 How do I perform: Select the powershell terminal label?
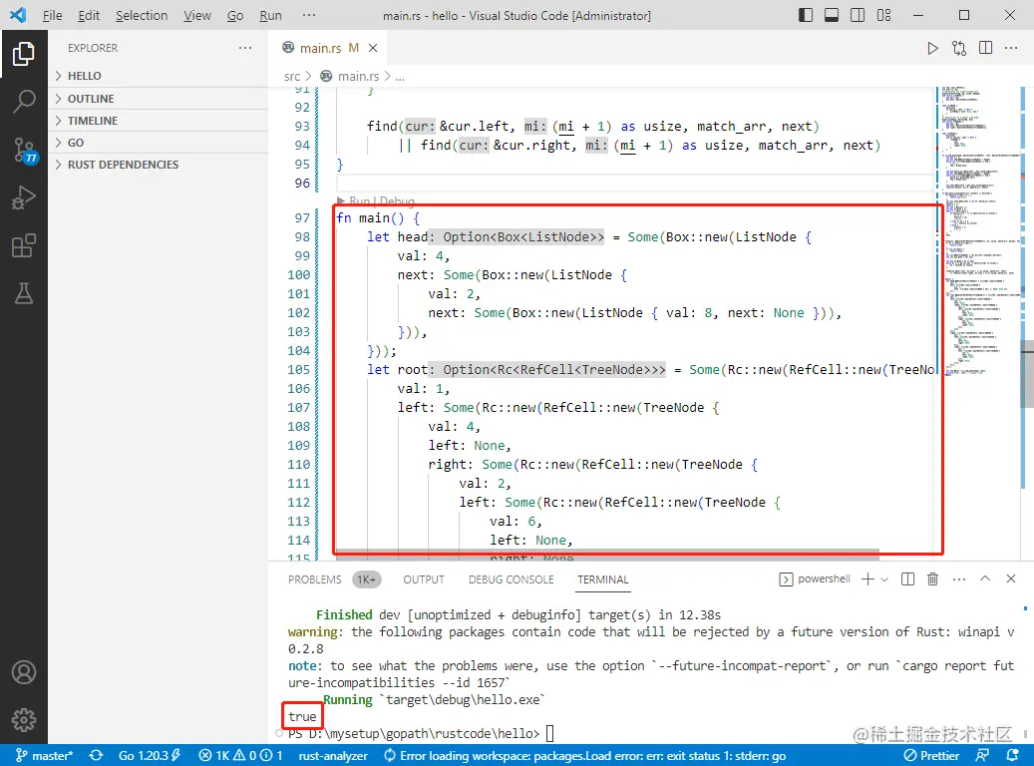(x=815, y=578)
